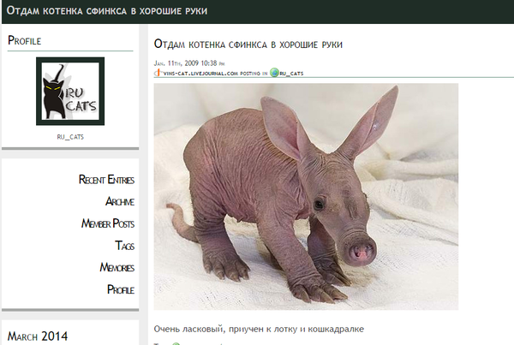
Task: Select Tags from the sidebar menu
Action: (x=124, y=246)
